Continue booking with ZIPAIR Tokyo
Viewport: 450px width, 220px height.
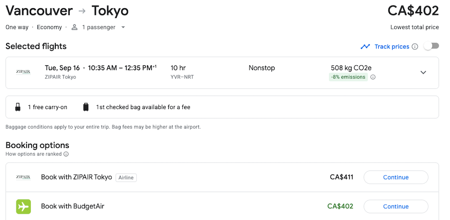(396, 177)
